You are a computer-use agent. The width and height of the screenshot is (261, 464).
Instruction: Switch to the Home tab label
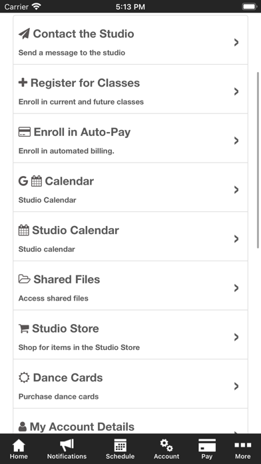(19, 456)
